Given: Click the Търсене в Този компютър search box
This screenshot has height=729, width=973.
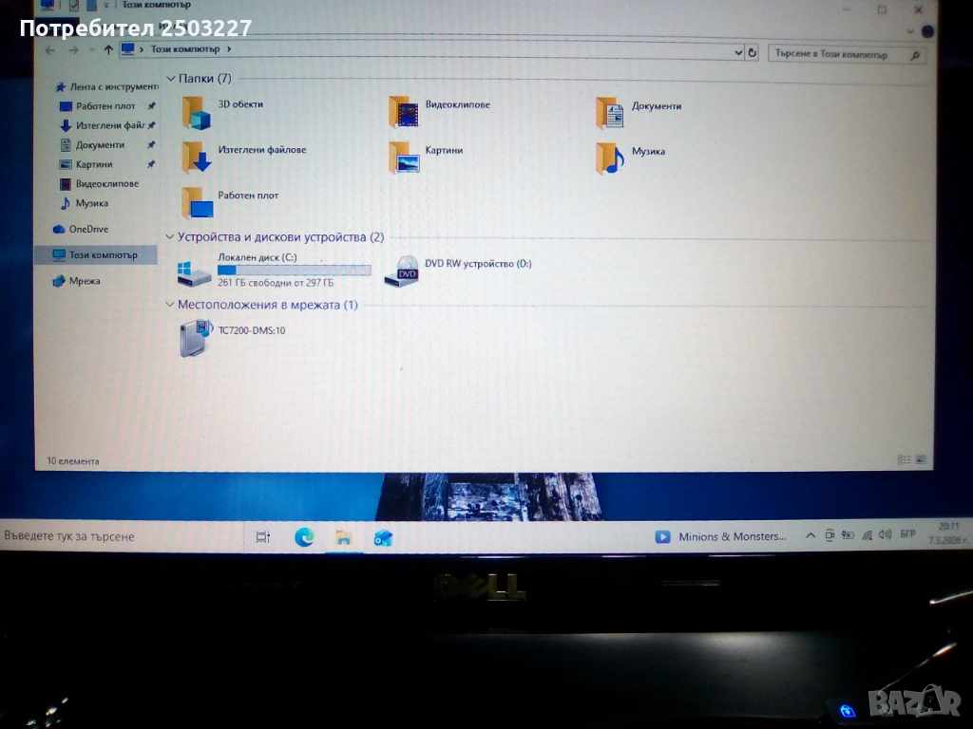Looking at the screenshot, I should tap(836, 55).
